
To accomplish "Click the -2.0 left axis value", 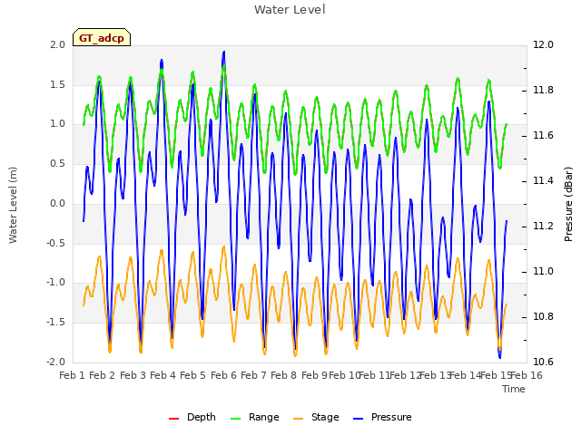I will 55,362.
